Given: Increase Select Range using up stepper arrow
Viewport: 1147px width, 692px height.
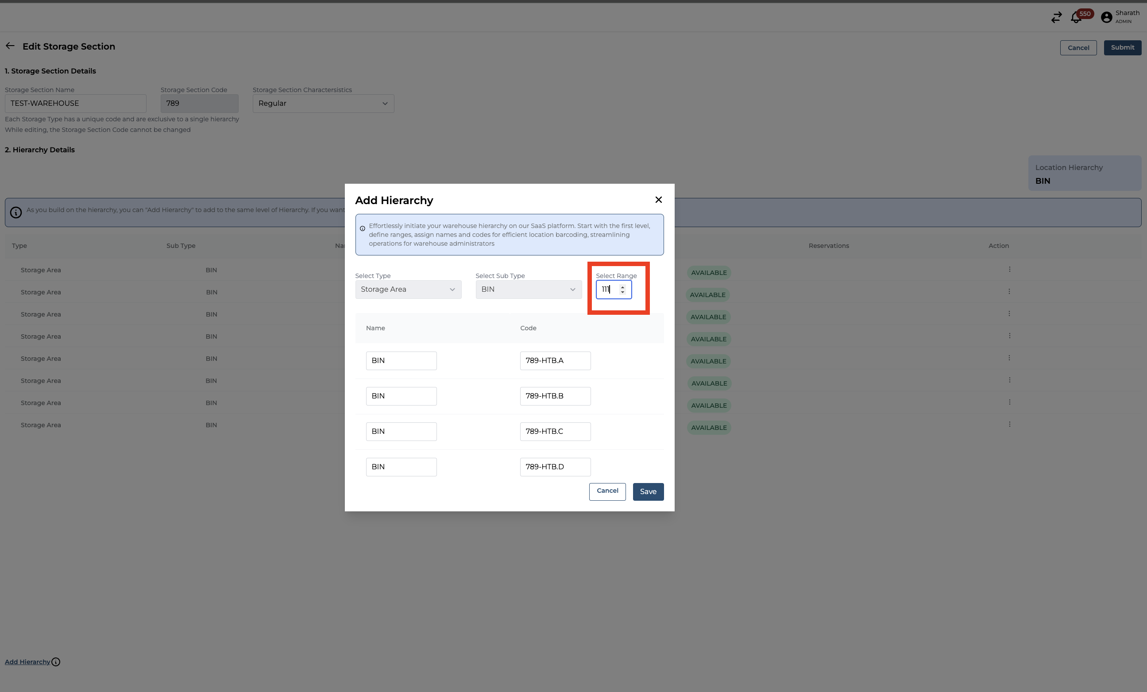Looking at the screenshot, I should pyautogui.click(x=622, y=287).
